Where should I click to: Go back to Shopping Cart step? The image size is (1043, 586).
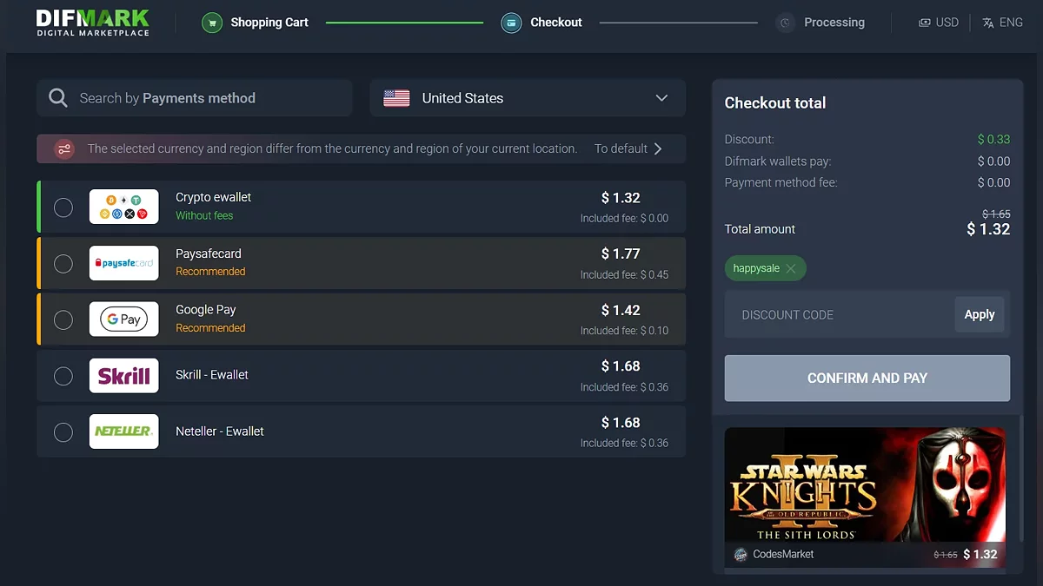pyautogui.click(x=269, y=23)
